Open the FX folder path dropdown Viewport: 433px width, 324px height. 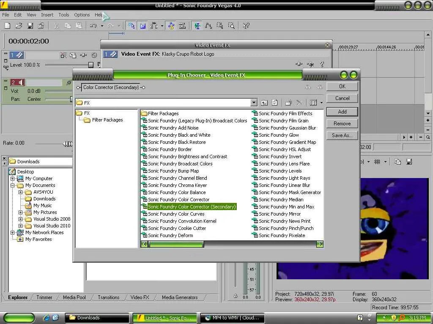tap(254, 103)
